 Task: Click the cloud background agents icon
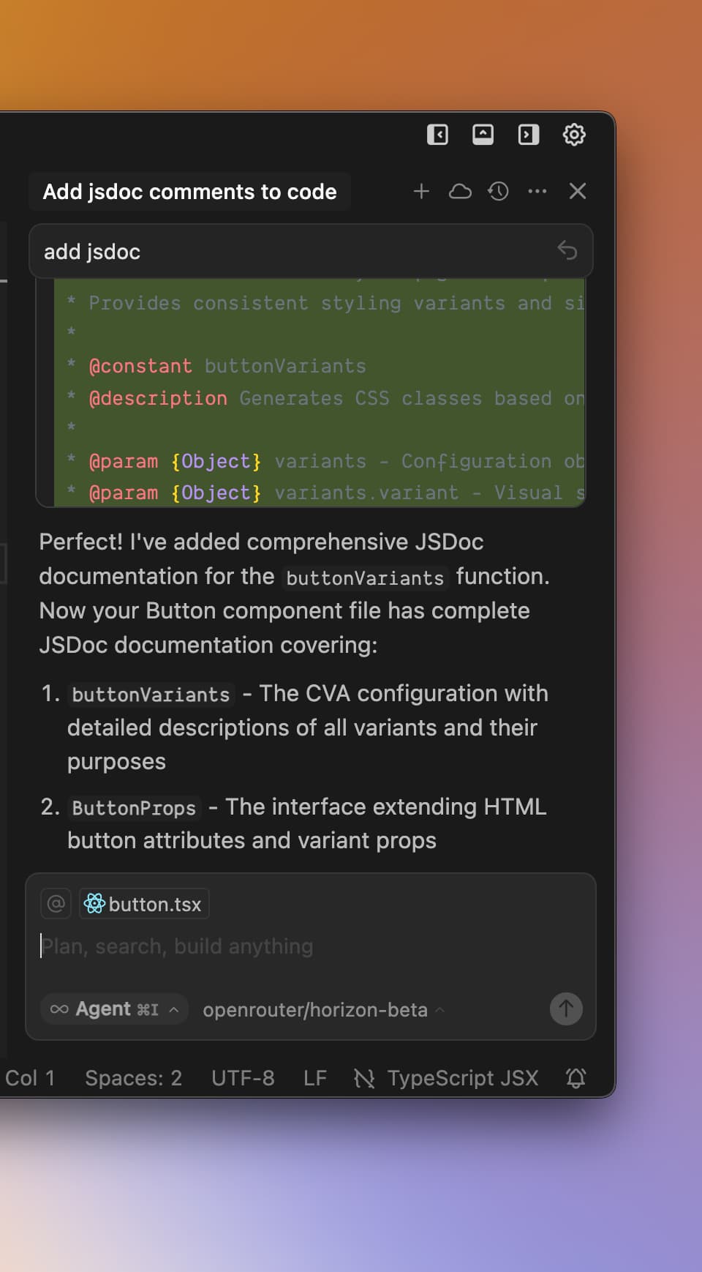pyautogui.click(x=460, y=192)
